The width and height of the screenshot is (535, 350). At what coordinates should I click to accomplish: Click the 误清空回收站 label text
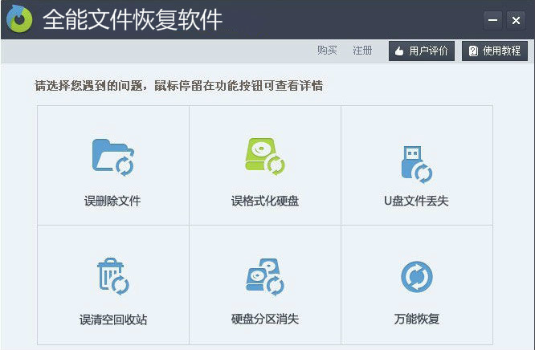[113, 319]
